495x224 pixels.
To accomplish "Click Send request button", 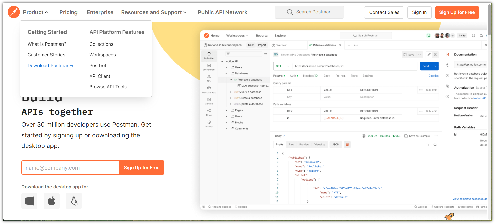I will point(426,66).
